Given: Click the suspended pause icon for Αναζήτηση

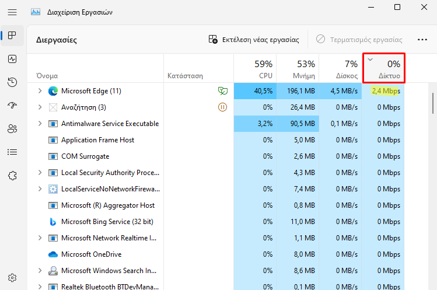Looking at the screenshot, I should [x=222, y=107].
